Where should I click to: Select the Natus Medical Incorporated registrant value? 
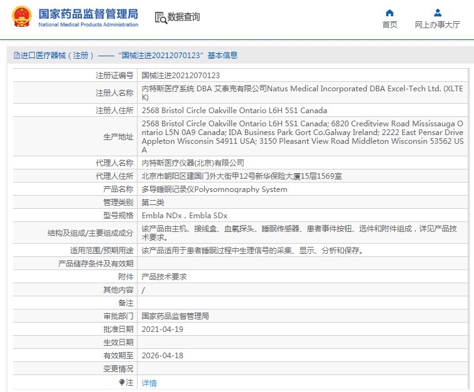pos(302,93)
